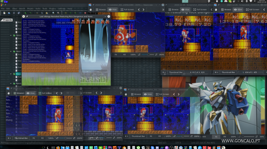The image size is (267, 149).
Task: Collapse the Maps folder in Projects tree
Action: click(x=11, y=73)
